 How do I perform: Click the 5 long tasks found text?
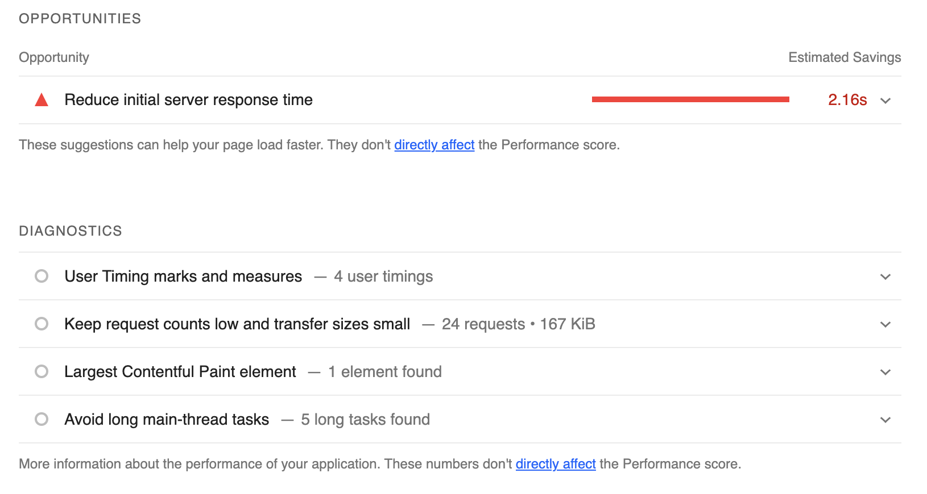tap(365, 420)
